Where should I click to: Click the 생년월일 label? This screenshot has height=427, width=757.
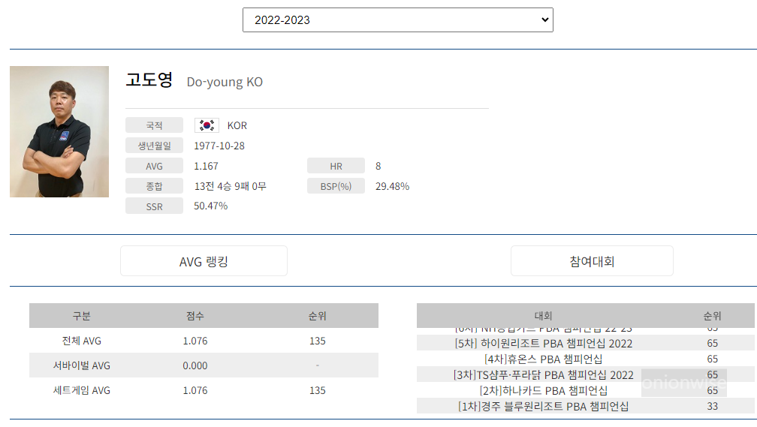154,146
